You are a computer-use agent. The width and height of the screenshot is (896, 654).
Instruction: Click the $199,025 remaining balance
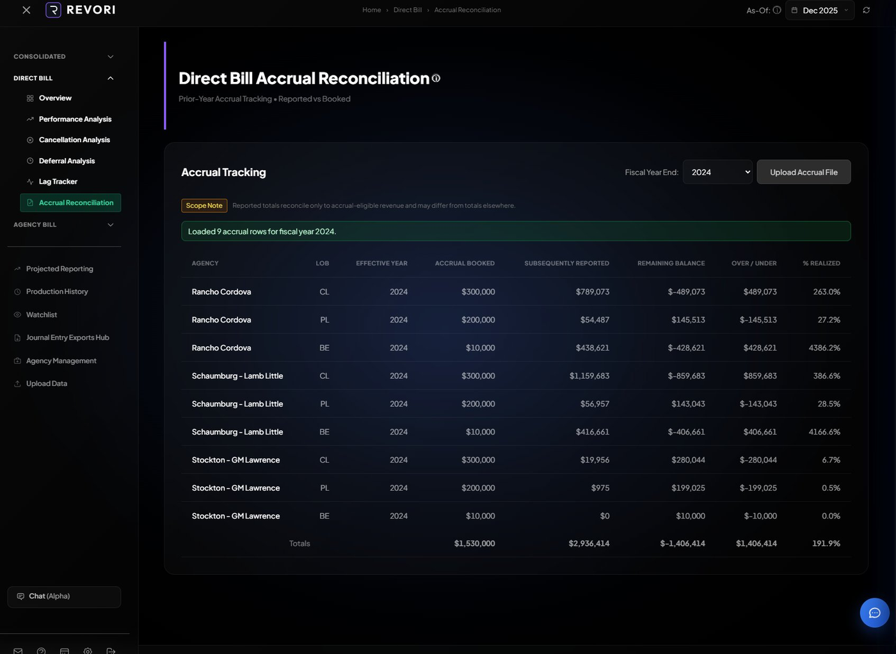(x=688, y=488)
